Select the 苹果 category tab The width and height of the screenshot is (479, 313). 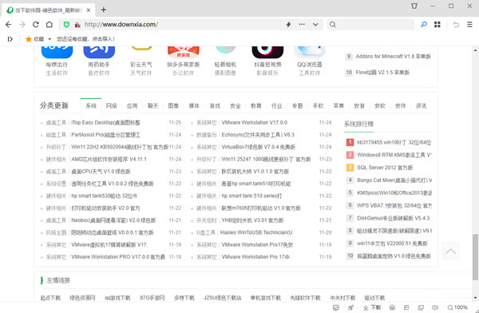(x=338, y=105)
